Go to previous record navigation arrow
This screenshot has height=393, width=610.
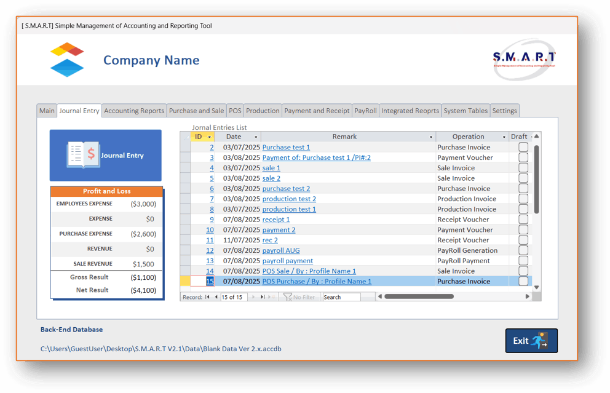[x=216, y=297]
